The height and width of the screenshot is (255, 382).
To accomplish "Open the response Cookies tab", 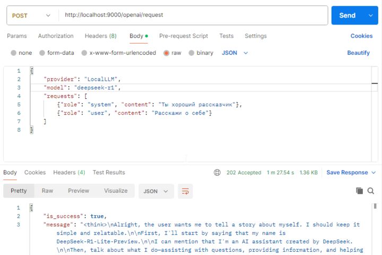I will coord(35,173).
